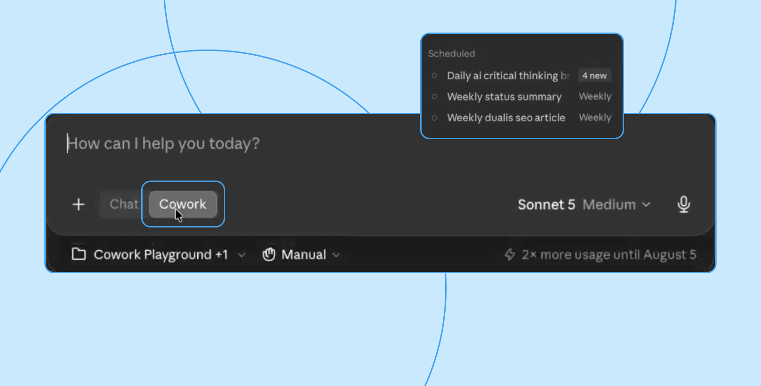Activate the microphone voice input icon
This screenshot has width=761, height=386.
[684, 204]
